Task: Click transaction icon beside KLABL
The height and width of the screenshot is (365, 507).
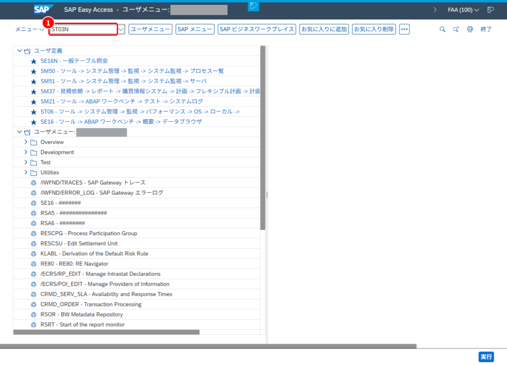Action: [33, 254]
